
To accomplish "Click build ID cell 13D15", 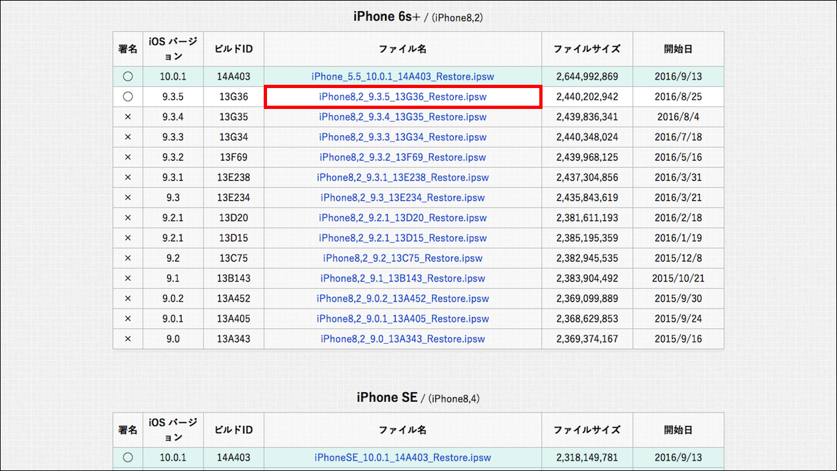I will (x=234, y=238).
